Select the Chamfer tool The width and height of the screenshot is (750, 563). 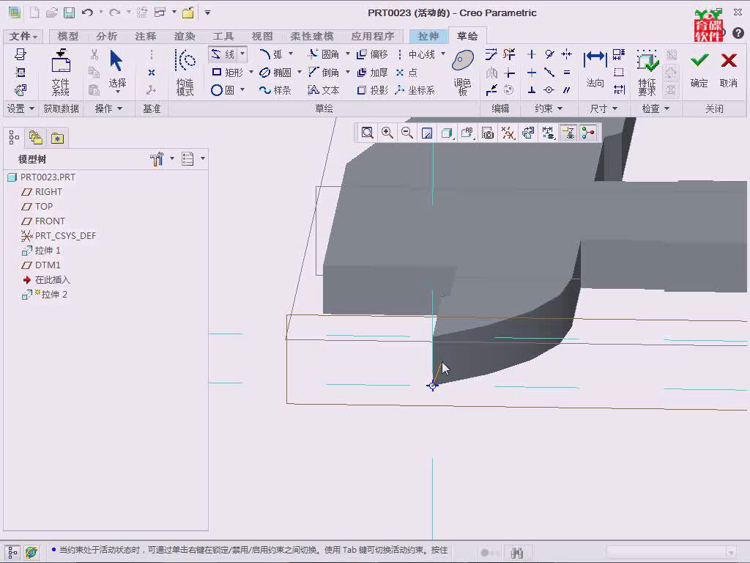coord(324,73)
